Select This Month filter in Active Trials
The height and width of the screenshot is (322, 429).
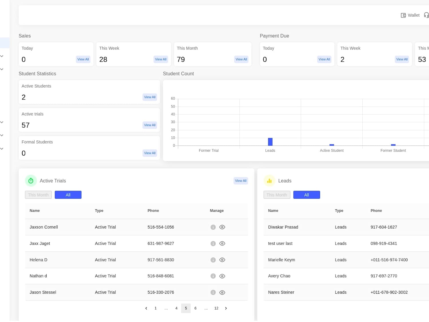coord(38,195)
